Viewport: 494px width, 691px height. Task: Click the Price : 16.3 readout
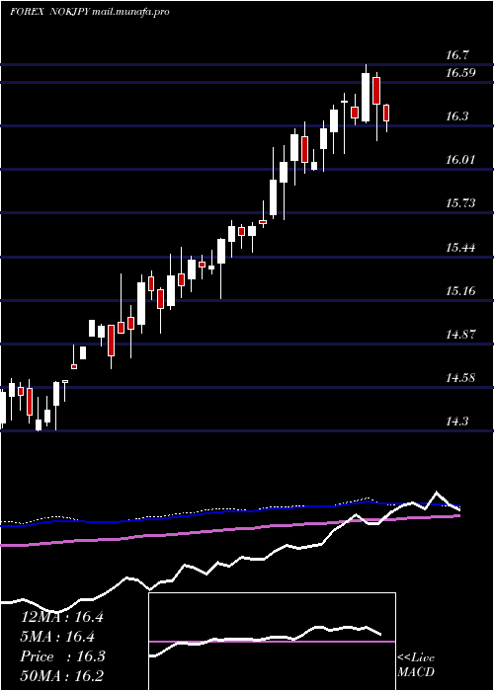pyautogui.click(x=62, y=656)
